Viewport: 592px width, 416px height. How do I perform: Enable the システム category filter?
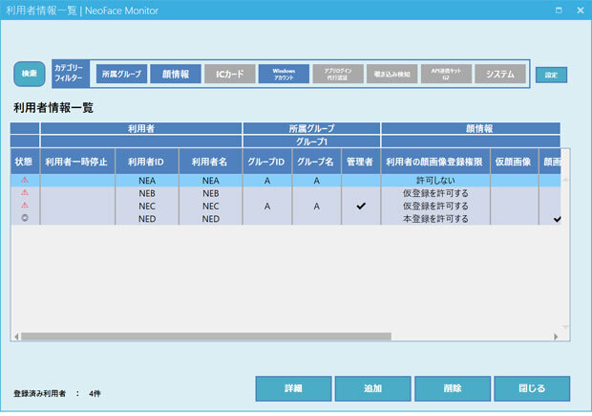pyautogui.click(x=500, y=74)
